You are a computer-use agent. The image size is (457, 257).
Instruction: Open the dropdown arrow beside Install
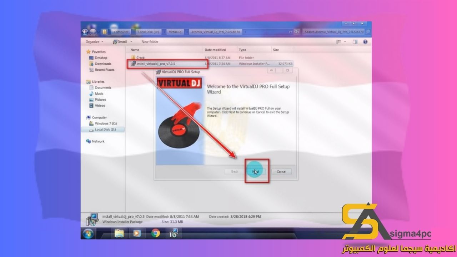tap(131, 42)
